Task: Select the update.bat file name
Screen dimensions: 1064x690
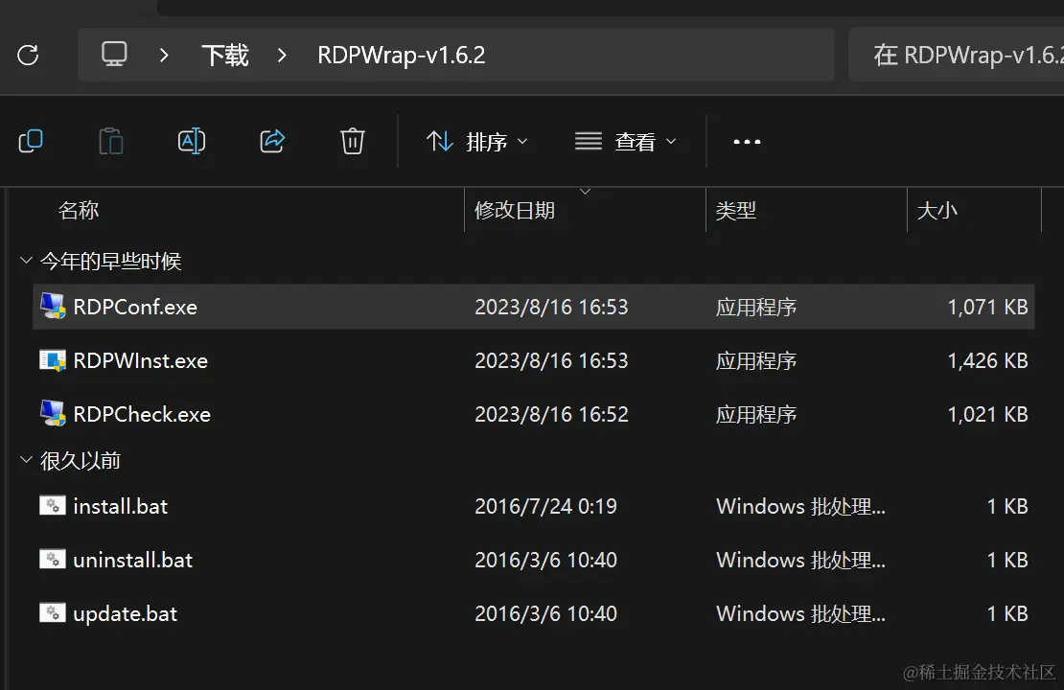Action: 125,614
